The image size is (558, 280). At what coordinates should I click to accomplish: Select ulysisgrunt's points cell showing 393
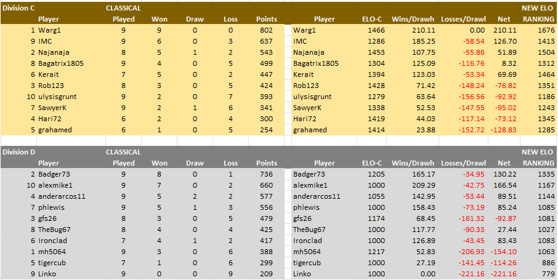click(x=266, y=97)
